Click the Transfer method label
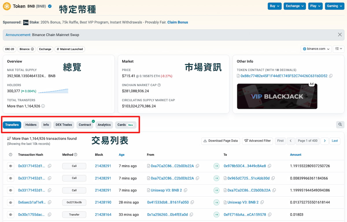The height and width of the screenshot is (222, 347). pyautogui.click(x=74, y=214)
